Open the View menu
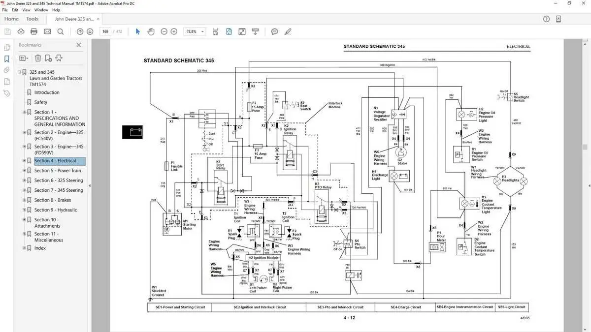Image resolution: width=591 pixels, height=332 pixels. 27,10
